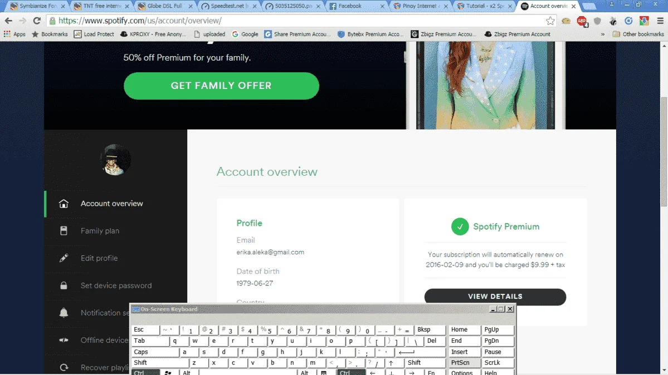
Task: Click the Bksp key on On-Screen Keyboard
Action: (x=430, y=330)
